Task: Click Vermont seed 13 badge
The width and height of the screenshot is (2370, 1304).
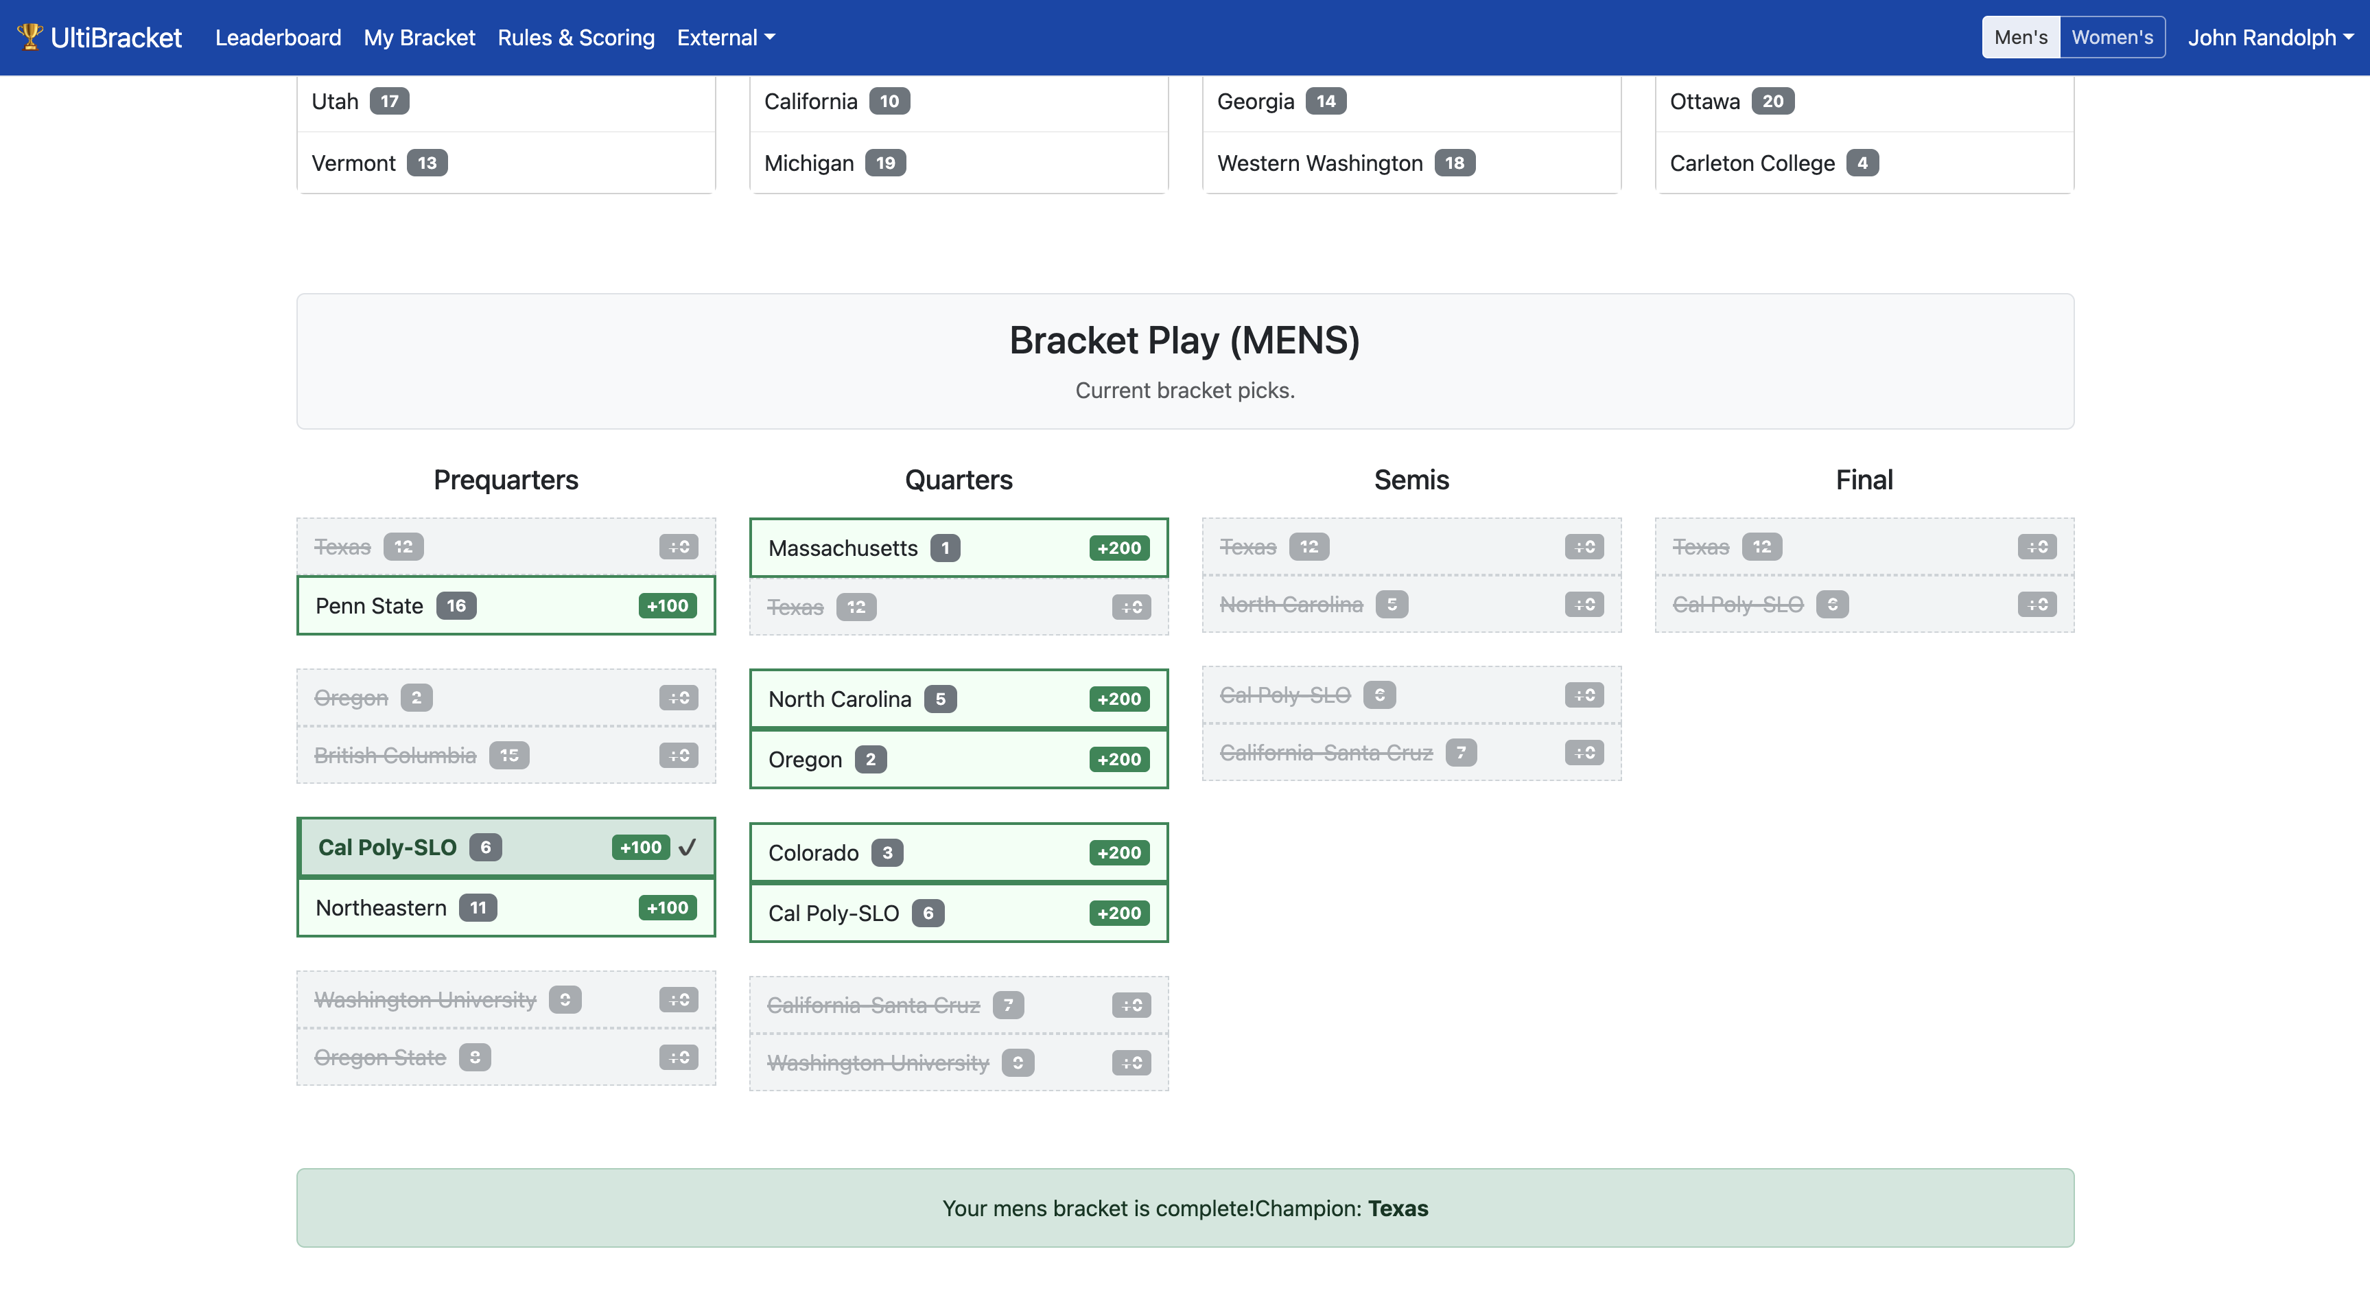Action: point(427,163)
